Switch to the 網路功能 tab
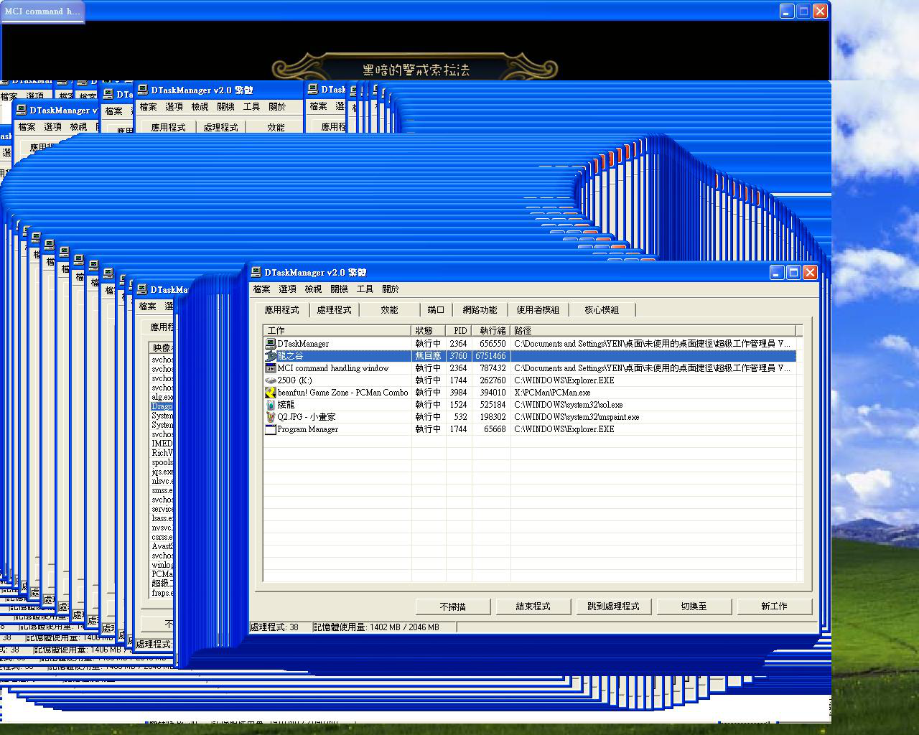The width and height of the screenshot is (919, 735). [x=480, y=310]
